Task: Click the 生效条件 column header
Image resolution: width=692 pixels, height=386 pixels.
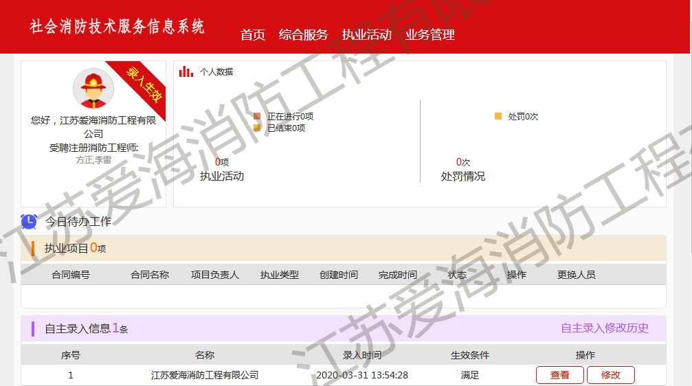Action: [469, 355]
